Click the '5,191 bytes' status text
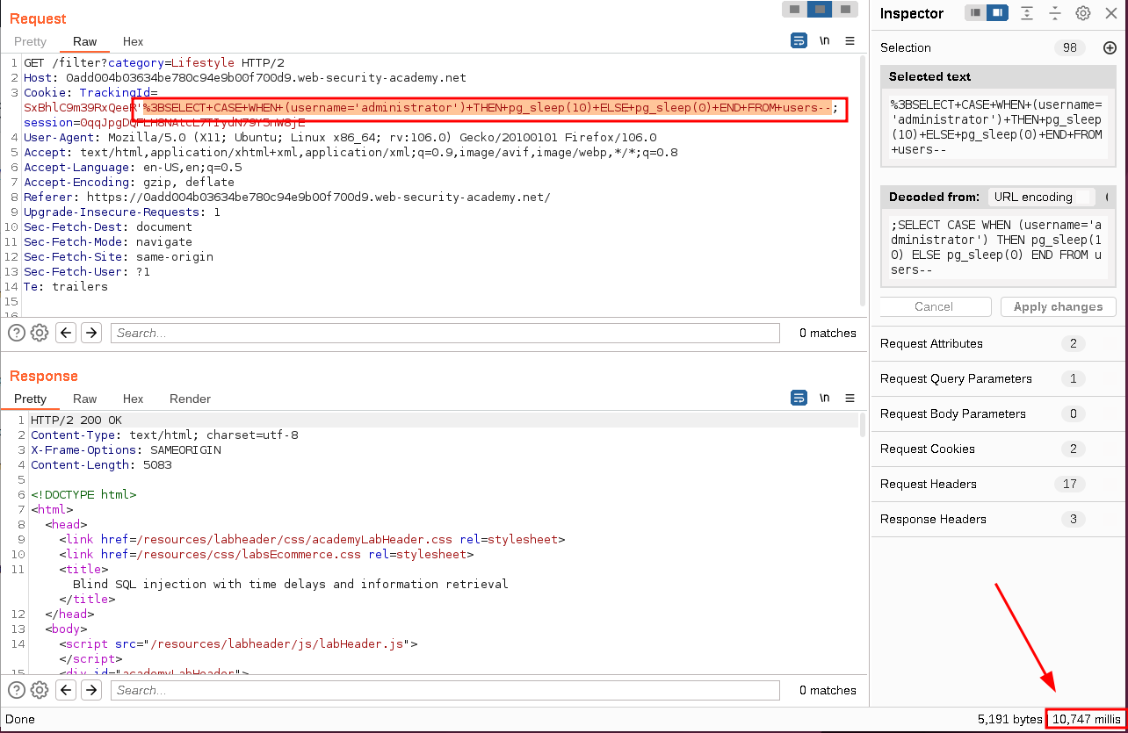This screenshot has height=733, width=1128. coord(1009,719)
